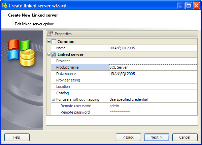
Task: Select the Location property label
Action: click(63, 87)
